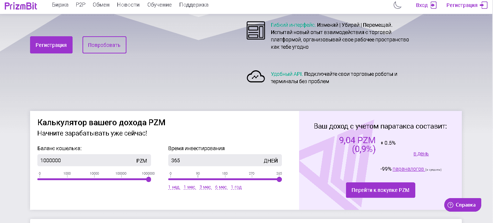Click the PrizmBit logo

[x=21, y=5]
